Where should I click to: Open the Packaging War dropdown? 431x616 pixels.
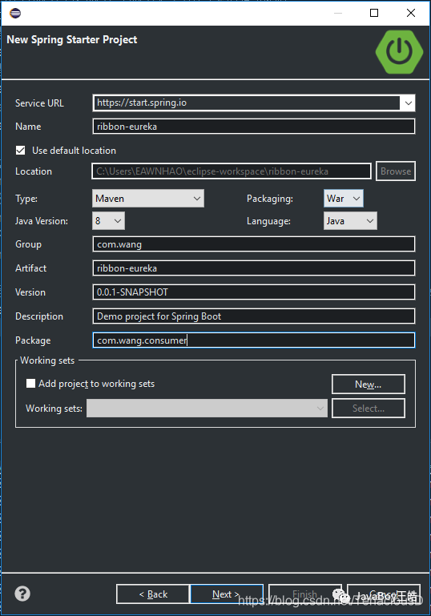[344, 199]
